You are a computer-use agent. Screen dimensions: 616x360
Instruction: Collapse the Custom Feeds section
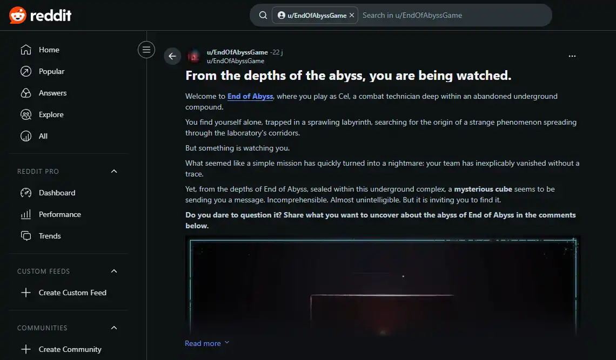pos(114,271)
